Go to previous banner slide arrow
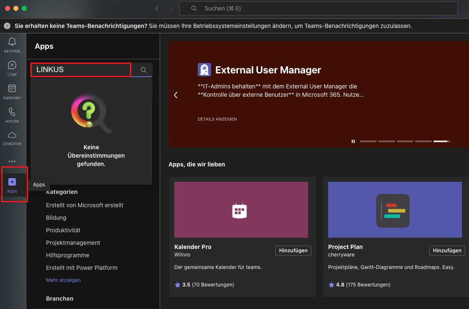Viewport: 469px width, 309px height. click(176, 95)
